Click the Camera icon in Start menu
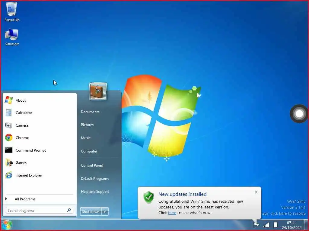This screenshot has width=309, height=231. pyautogui.click(x=8, y=125)
